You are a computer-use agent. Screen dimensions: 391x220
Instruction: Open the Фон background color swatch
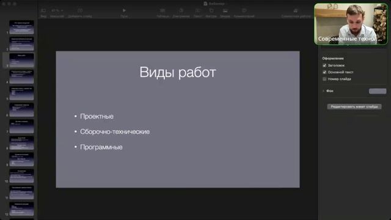378,91
